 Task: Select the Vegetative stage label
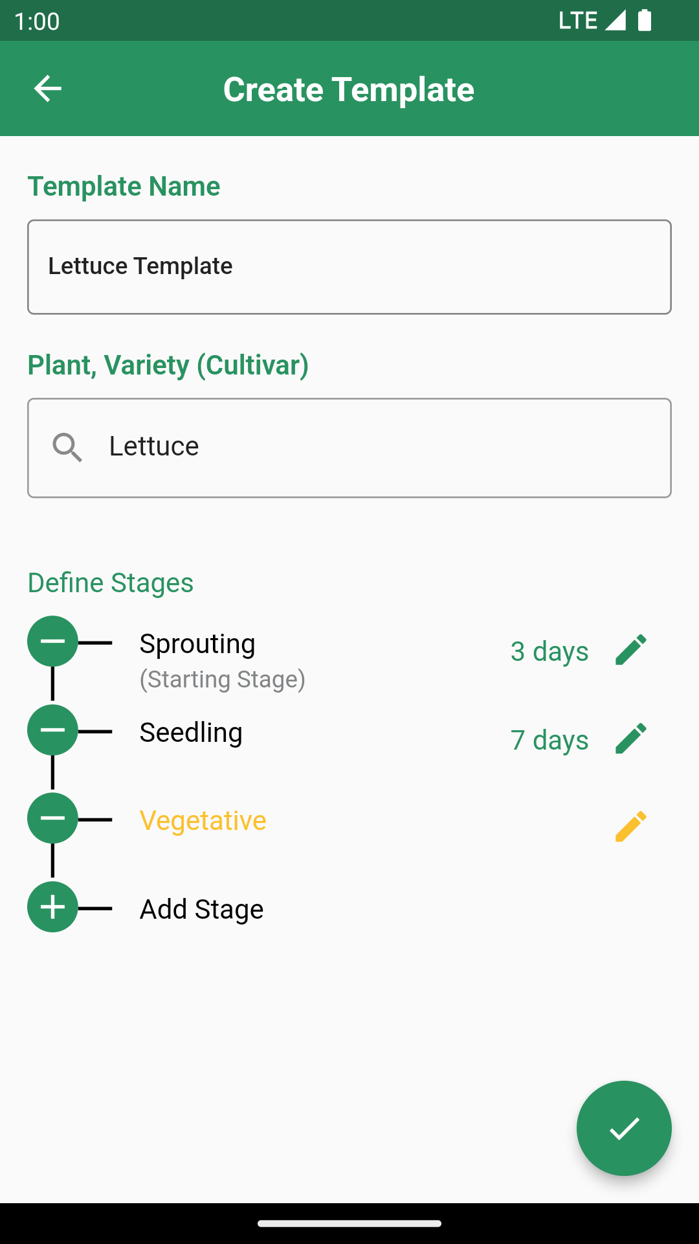203,821
